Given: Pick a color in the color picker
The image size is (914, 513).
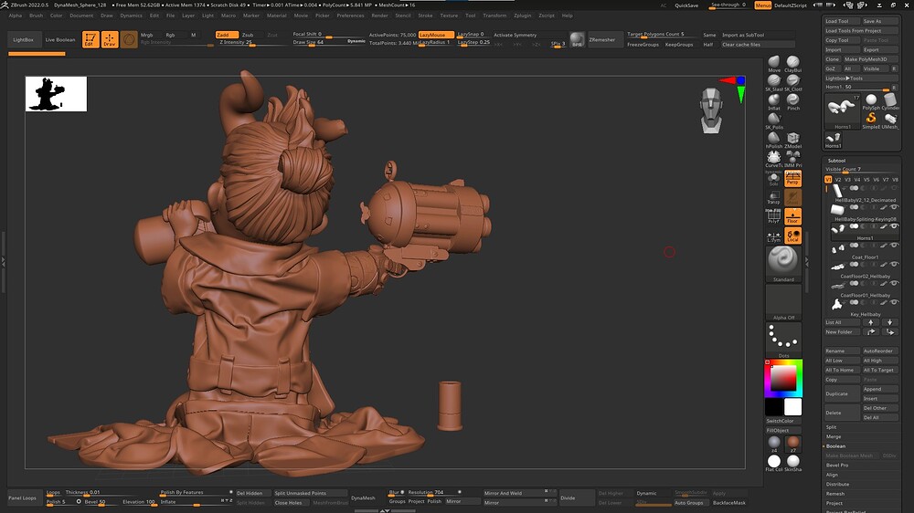Looking at the screenshot, I should point(783,379).
